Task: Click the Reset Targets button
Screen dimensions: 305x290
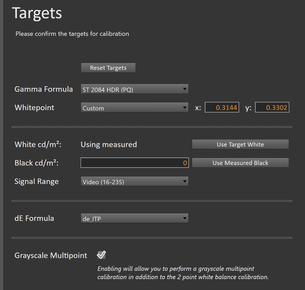Action: [x=108, y=68]
